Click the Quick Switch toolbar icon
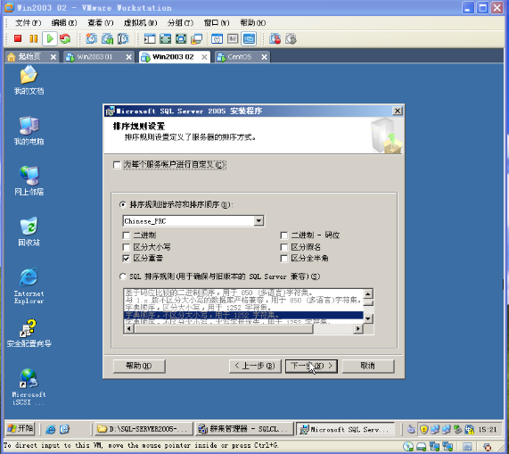This screenshot has width=509, height=454. click(181, 39)
